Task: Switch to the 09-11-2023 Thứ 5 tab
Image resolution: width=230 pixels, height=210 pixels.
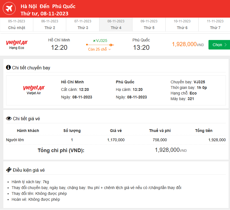Action: click(149, 25)
